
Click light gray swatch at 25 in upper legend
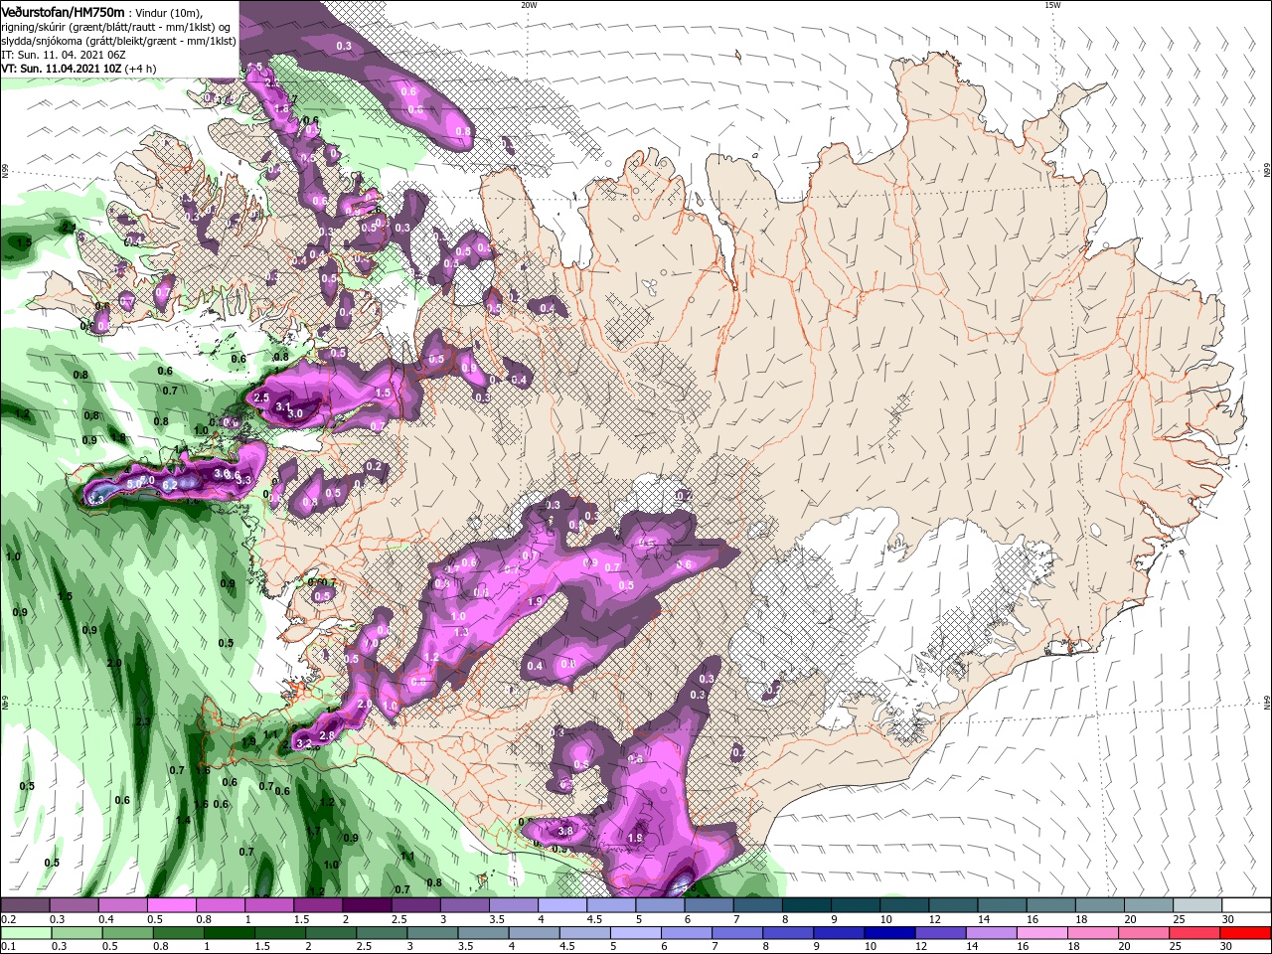coord(1198,905)
